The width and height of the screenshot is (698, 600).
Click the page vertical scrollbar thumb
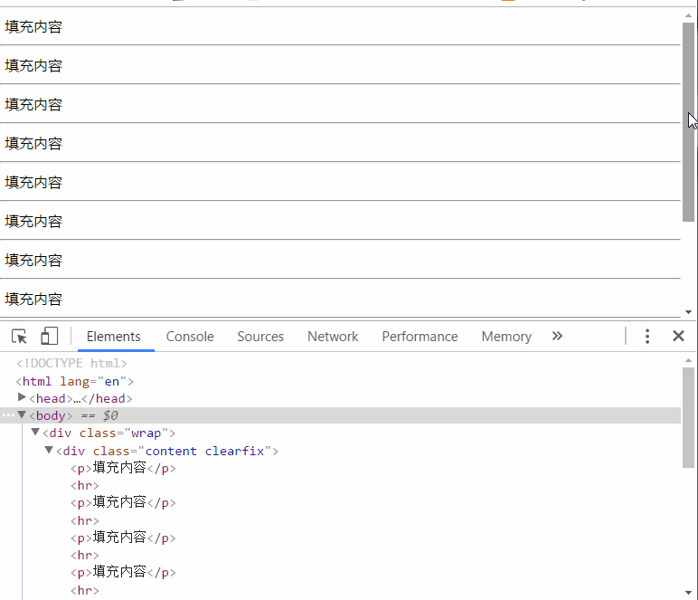click(688, 121)
